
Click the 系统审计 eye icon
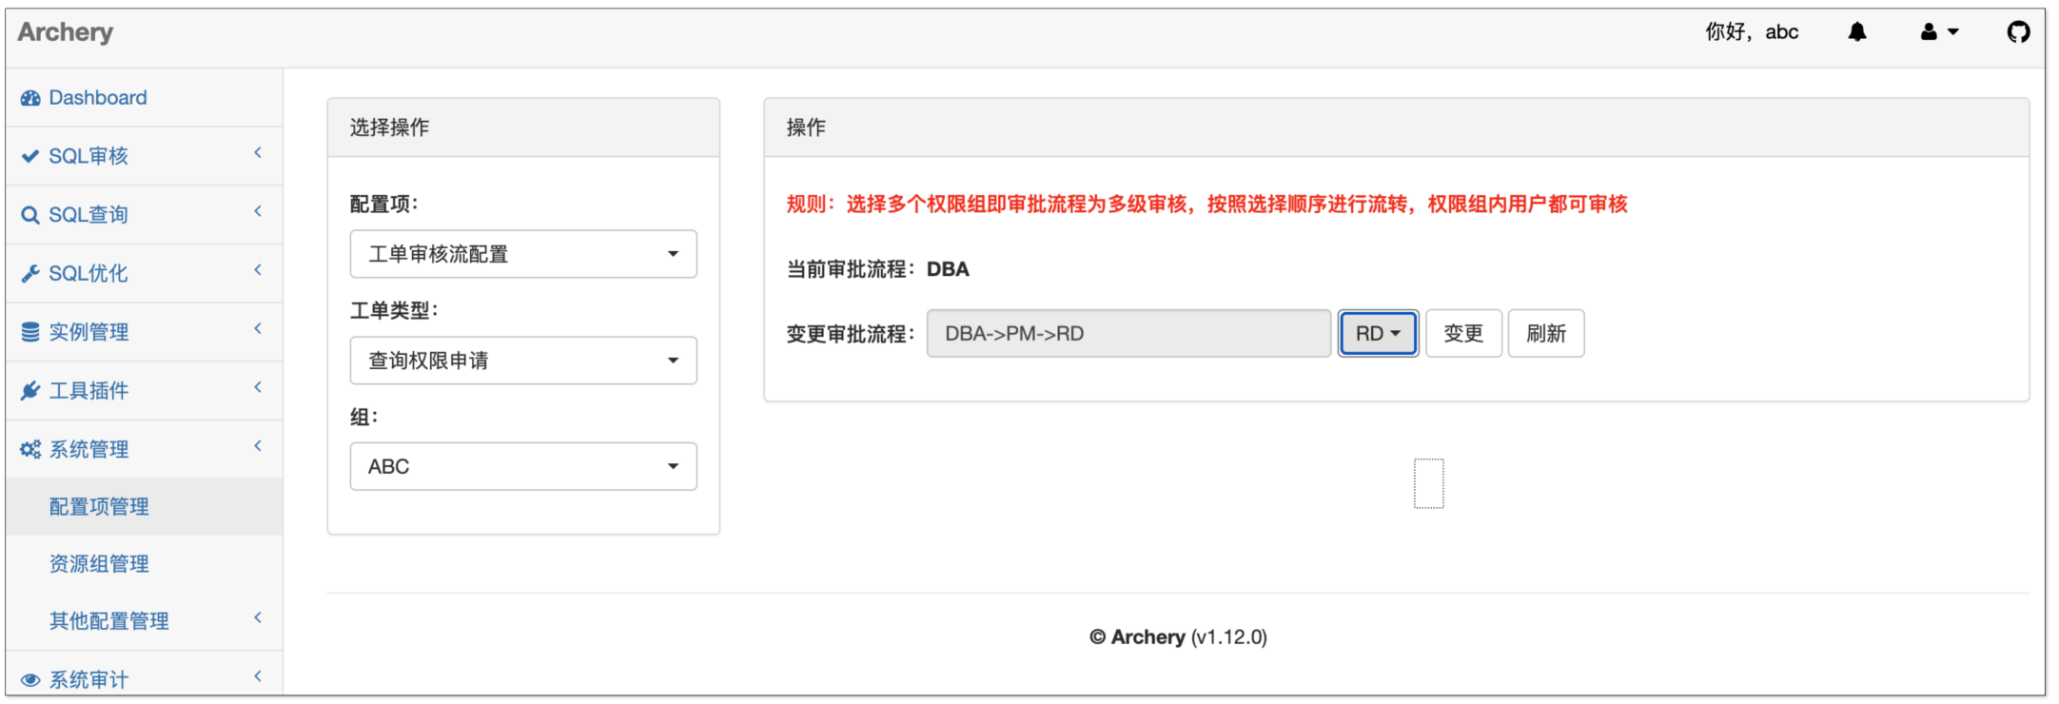pos(30,679)
